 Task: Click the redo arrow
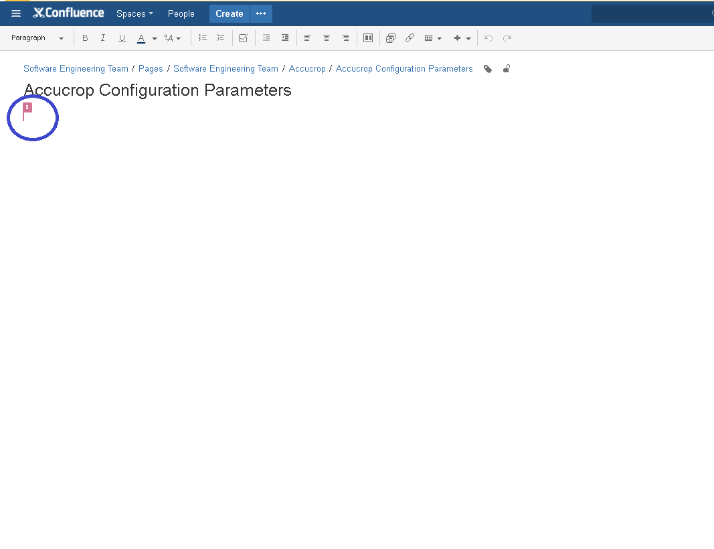507,37
